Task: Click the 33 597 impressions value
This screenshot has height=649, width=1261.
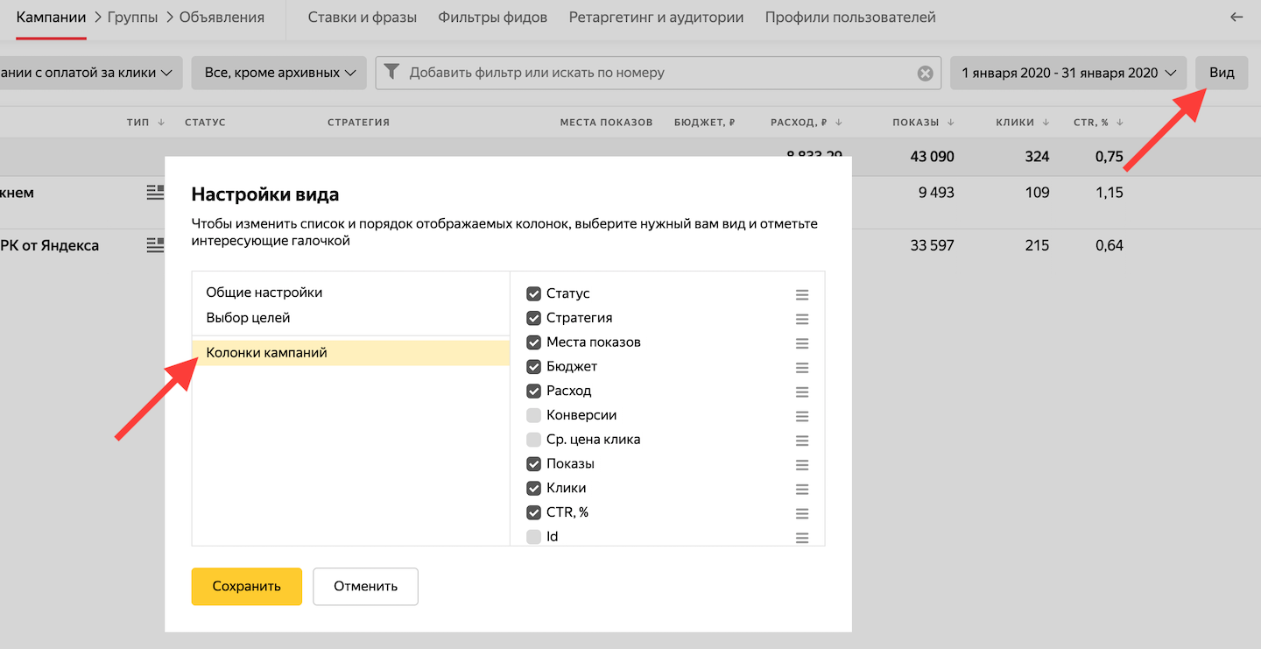Action: 932,246
